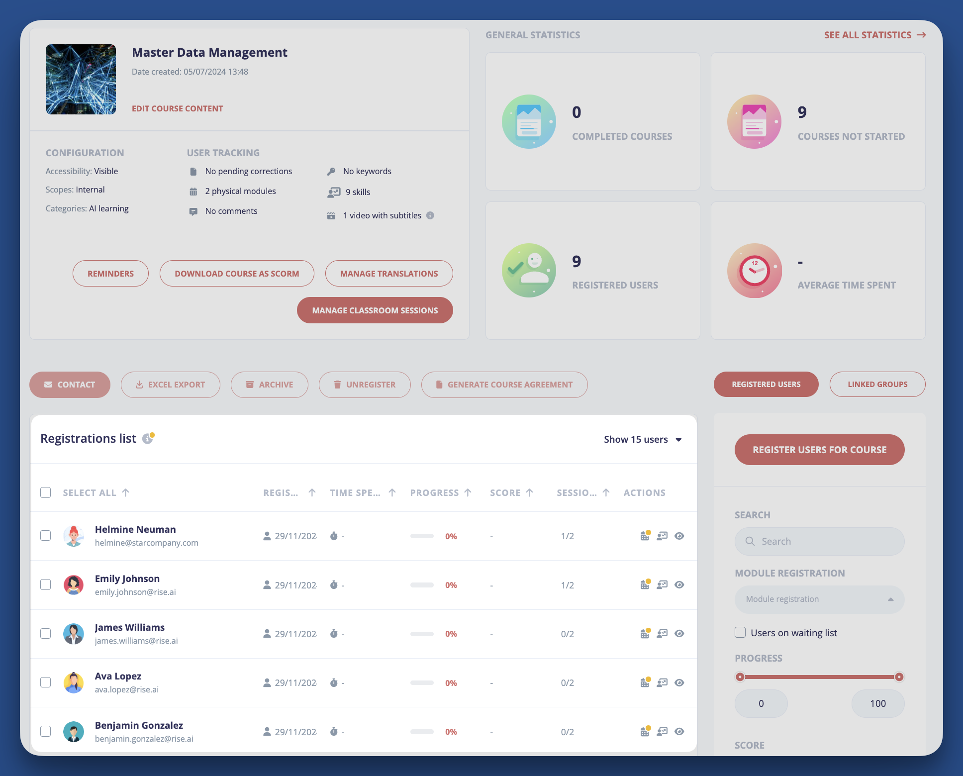
Task: Click info icon beside video with subtitles
Action: click(430, 215)
